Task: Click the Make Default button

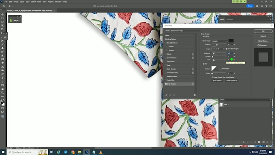Action: pyautogui.click(x=217, y=81)
